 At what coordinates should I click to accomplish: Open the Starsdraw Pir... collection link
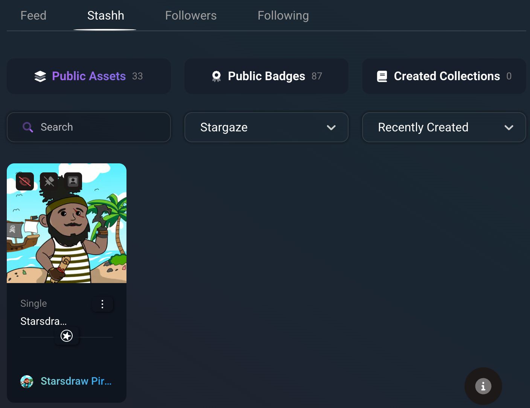tap(76, 381)
